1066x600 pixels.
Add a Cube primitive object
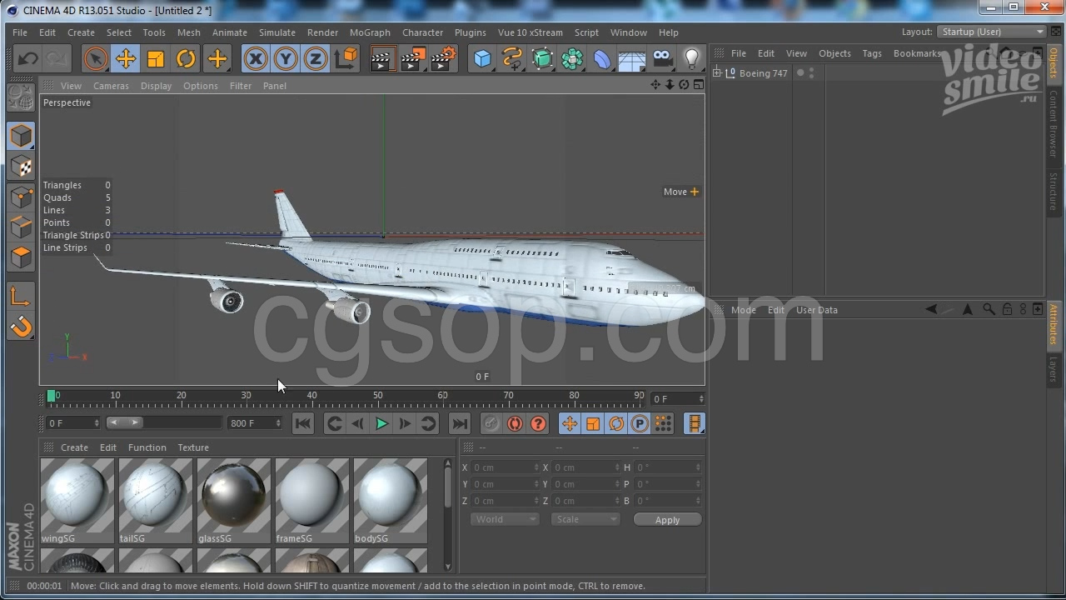(482, 58)
